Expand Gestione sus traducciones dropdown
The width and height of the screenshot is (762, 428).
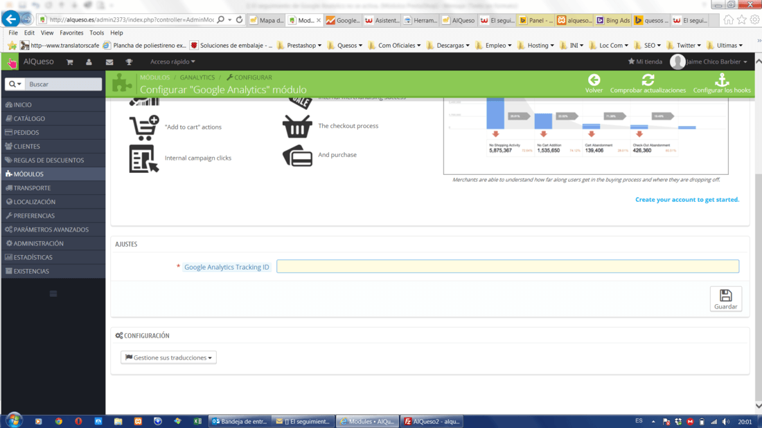(x=168, y=357)
